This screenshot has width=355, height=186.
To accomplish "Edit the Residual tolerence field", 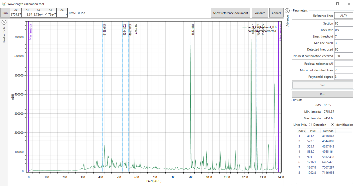I will coord(344,64).
